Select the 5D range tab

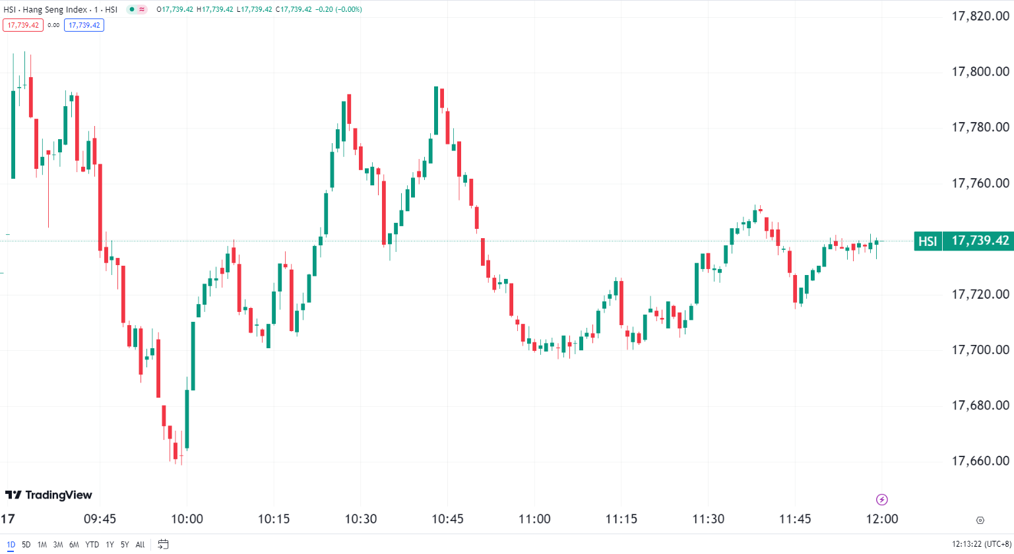(x=26, y=545)
